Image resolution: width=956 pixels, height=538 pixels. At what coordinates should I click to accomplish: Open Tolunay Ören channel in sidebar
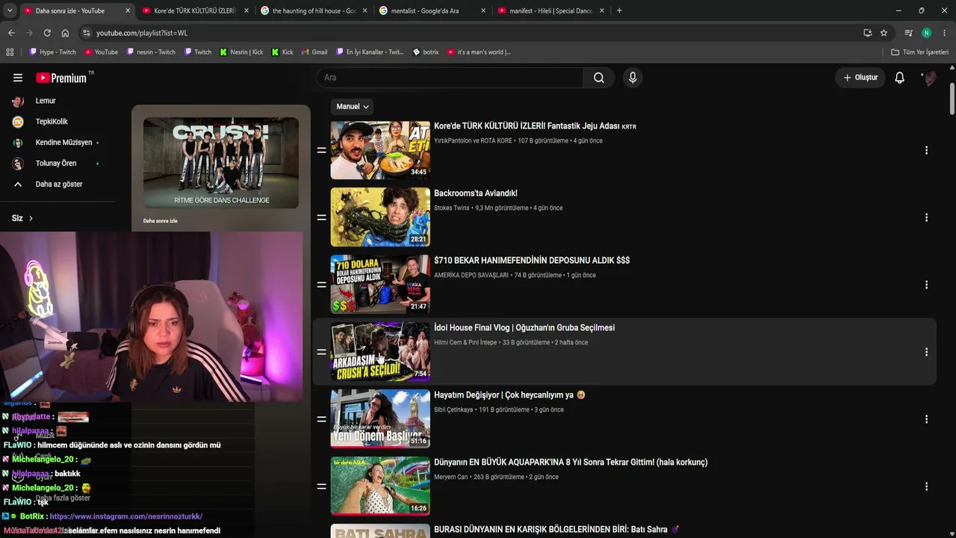[x=56, y=164]
